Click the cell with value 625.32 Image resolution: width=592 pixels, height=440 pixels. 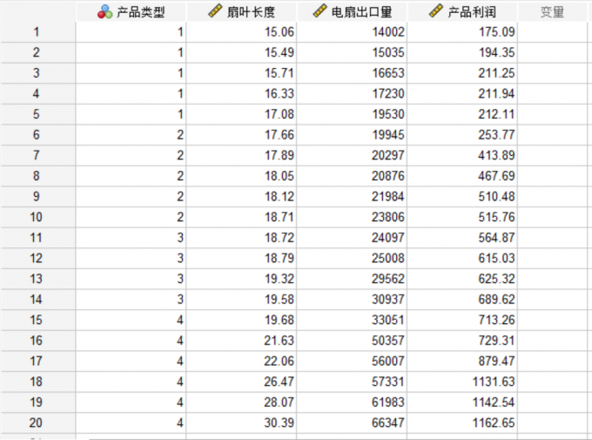[462, 279]
